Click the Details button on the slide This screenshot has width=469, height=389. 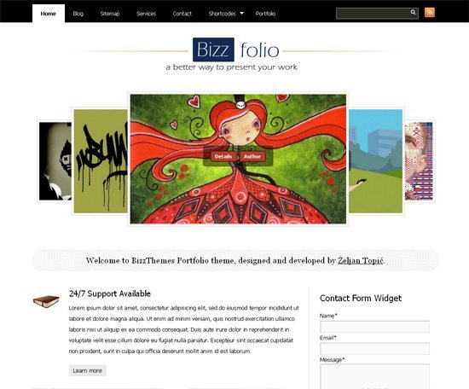pos(223,156)
